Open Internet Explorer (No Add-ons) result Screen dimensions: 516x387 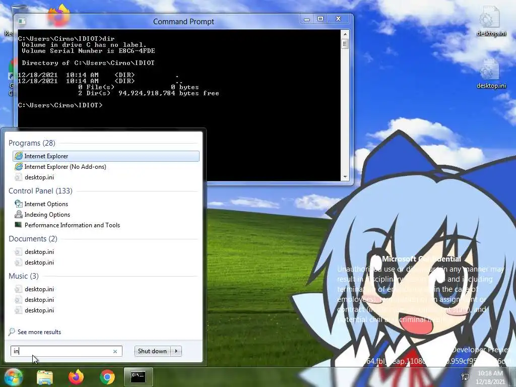click(x=106, y=166)
